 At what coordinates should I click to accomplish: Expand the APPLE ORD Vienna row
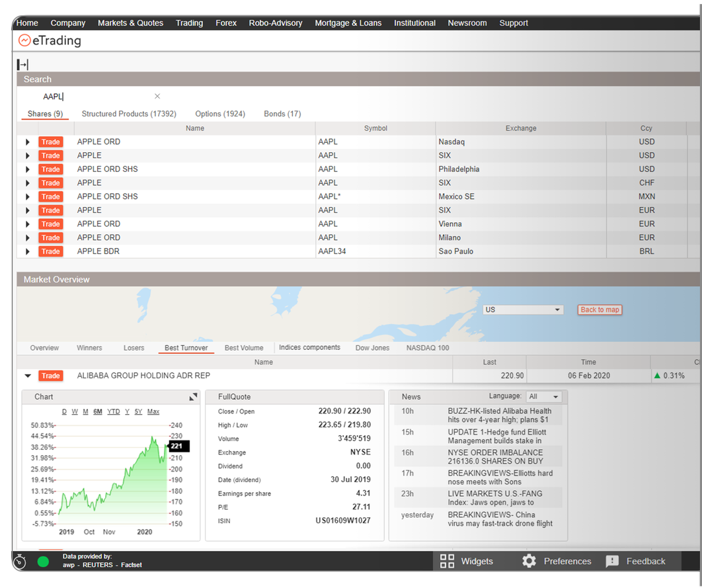click(x=27, y=224)
